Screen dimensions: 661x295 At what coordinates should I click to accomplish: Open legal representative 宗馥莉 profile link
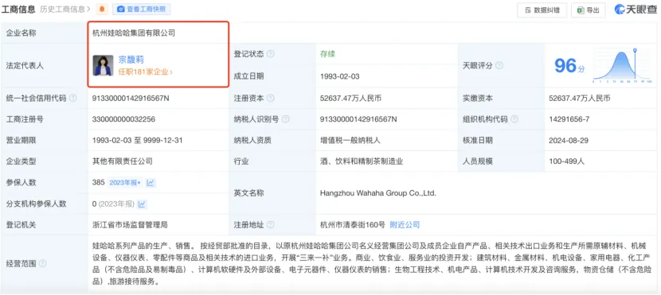(x=131, y=60)
